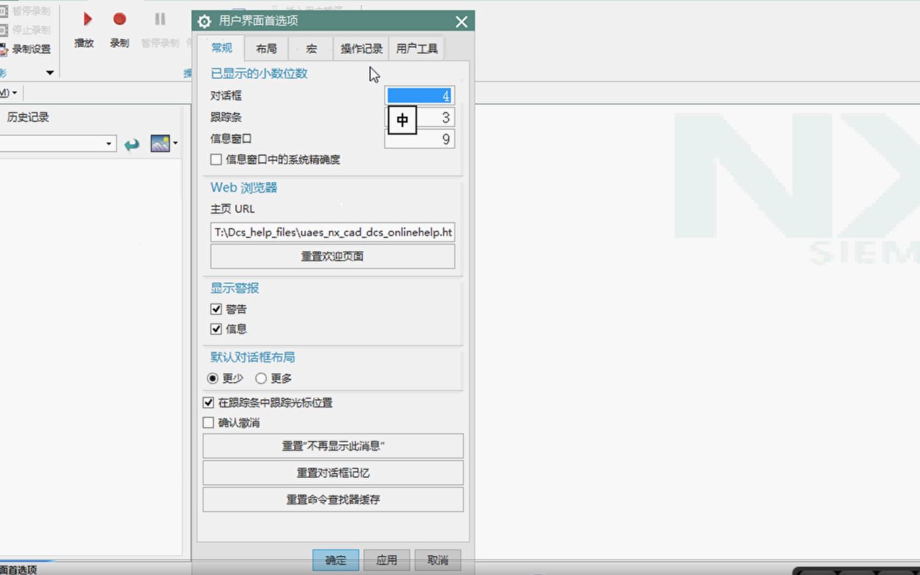Confirm with the 确定 button

tap(336, 560)
